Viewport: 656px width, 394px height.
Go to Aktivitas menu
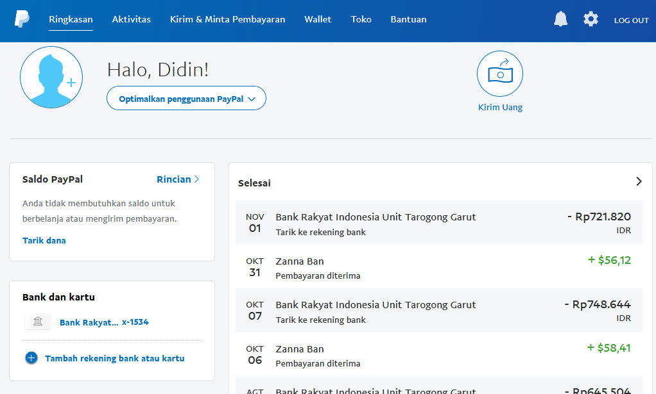[x=132, y=19]
